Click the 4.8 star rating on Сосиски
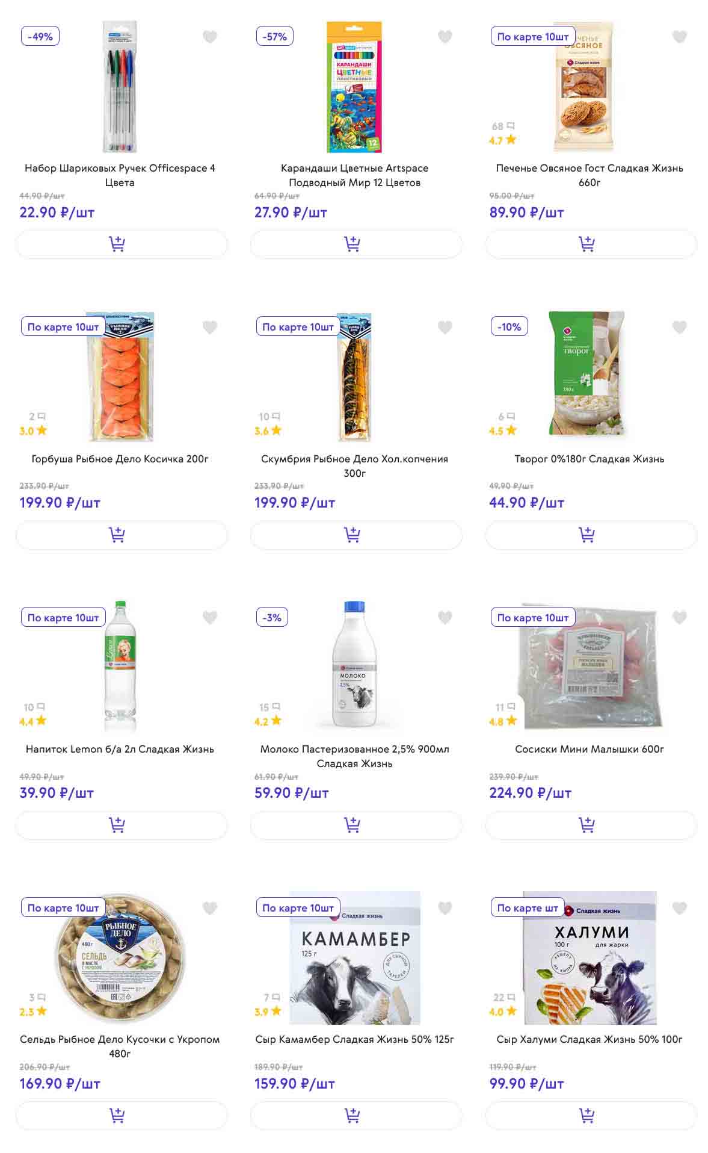The image size is (708, 1153). 502,721
